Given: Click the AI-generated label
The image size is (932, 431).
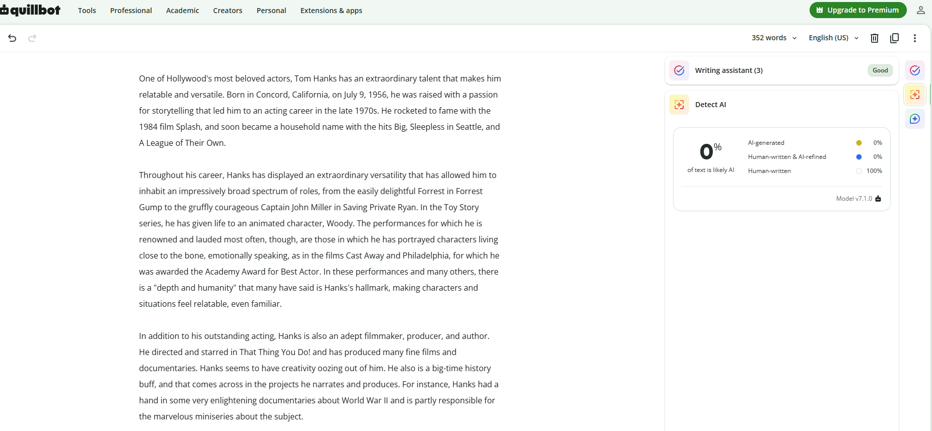Looking at the screenshot, I should 766,143.
